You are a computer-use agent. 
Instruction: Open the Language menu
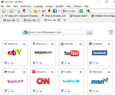click(x=39, y=6)
